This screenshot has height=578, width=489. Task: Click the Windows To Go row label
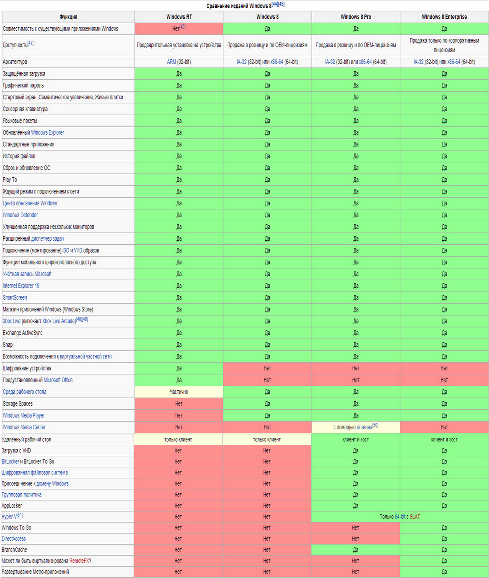click(16, 527)
